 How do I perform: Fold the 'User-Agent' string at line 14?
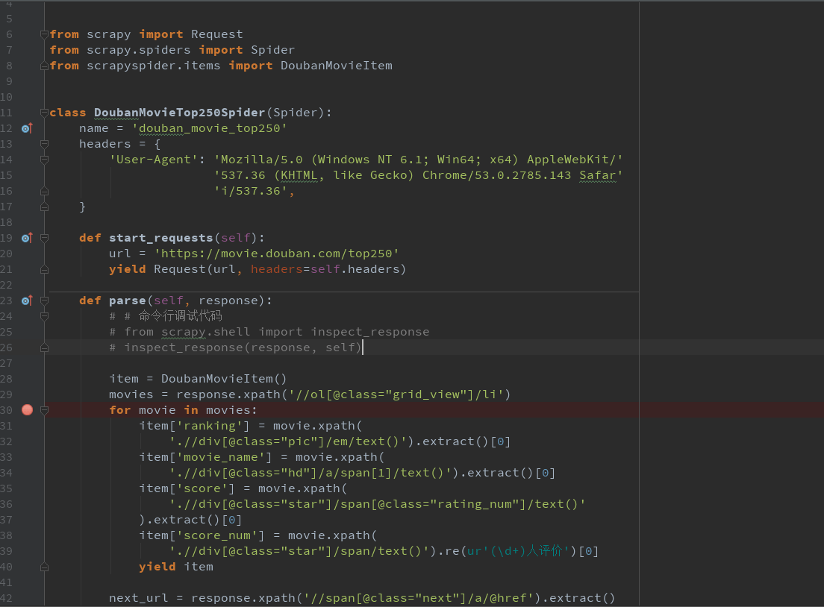pos(45,160)
